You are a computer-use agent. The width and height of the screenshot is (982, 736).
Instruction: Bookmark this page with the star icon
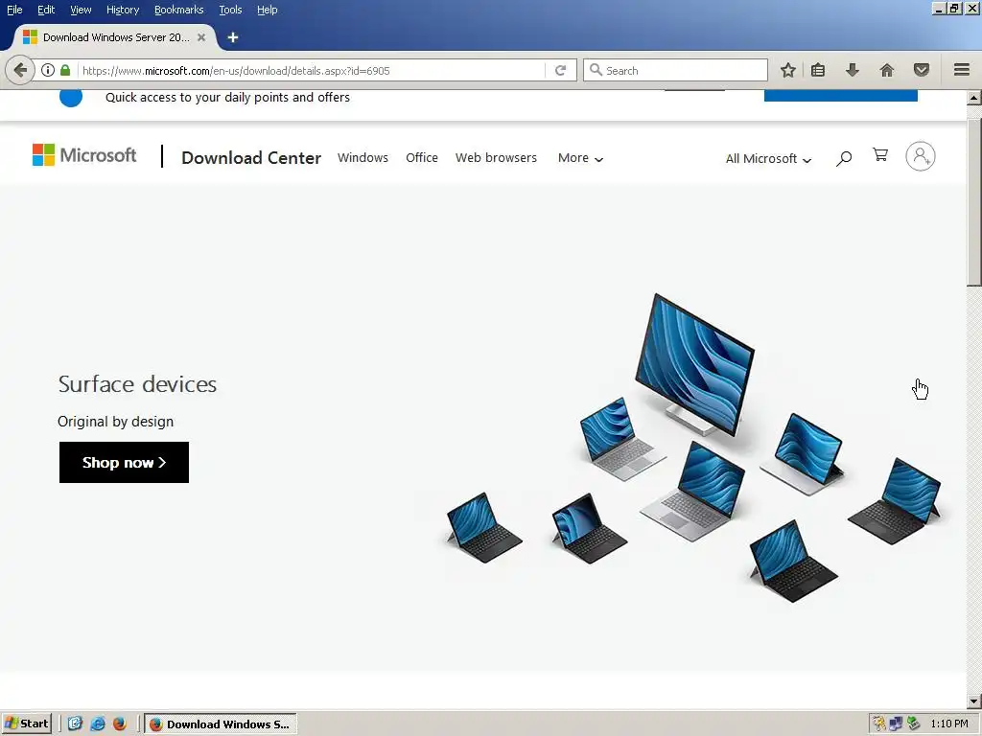tap(788, 70)
